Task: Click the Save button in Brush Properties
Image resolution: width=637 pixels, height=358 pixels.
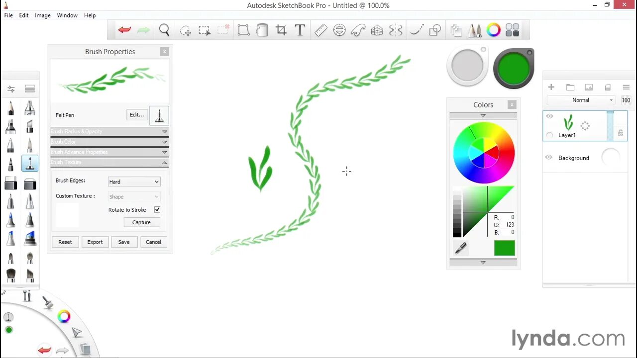Action: click(x=124, y=242)
